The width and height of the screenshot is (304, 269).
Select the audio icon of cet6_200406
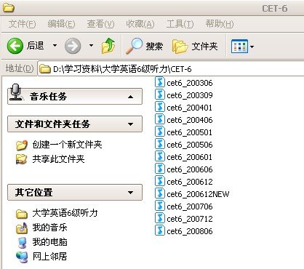coord(160,119)
